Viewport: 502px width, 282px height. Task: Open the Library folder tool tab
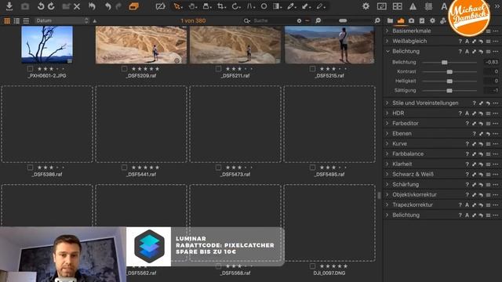(390, 21)
